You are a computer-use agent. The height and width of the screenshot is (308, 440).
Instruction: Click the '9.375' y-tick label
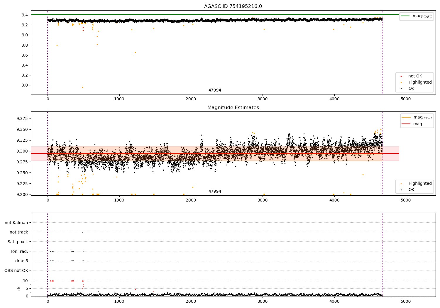click(x=22, y=119)
